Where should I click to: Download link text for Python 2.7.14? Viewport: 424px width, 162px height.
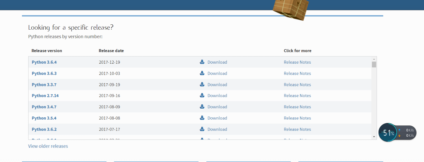(x=217, y=96)
